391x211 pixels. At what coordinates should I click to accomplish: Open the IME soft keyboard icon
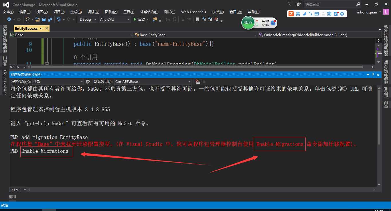(x=317, y=14)
